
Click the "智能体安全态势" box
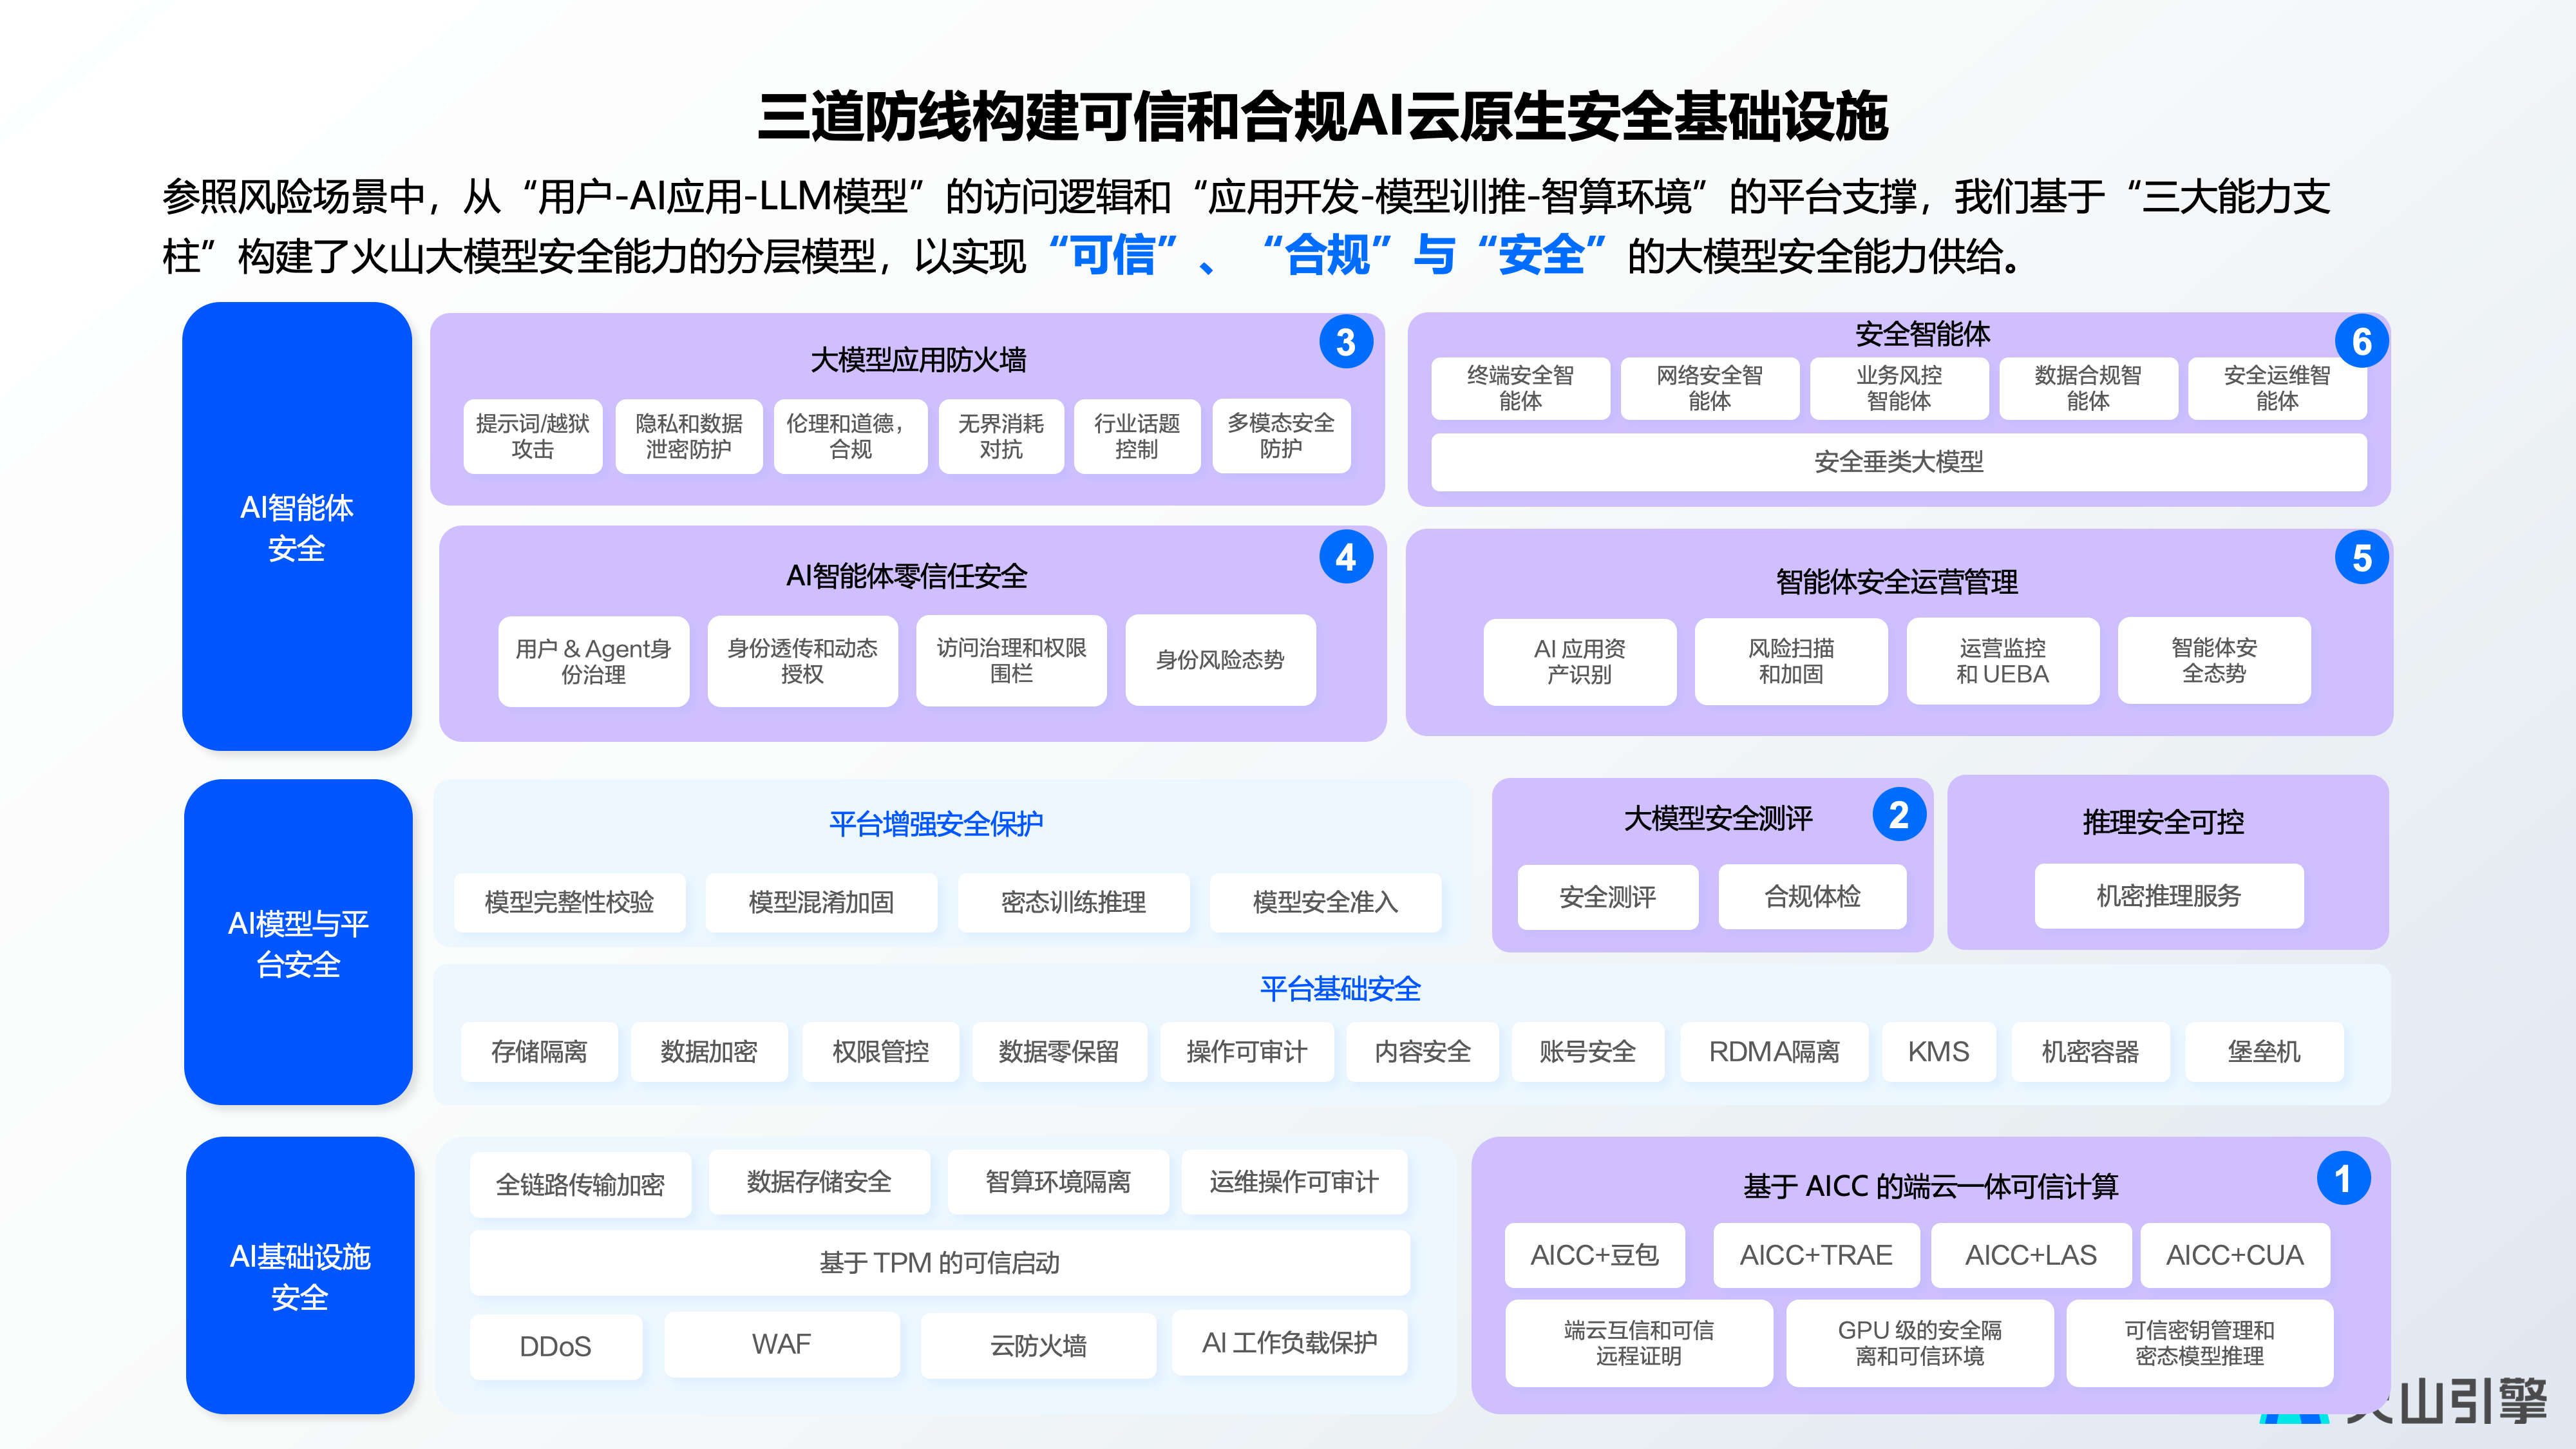pyautogui.click(x=2214, y=660)
